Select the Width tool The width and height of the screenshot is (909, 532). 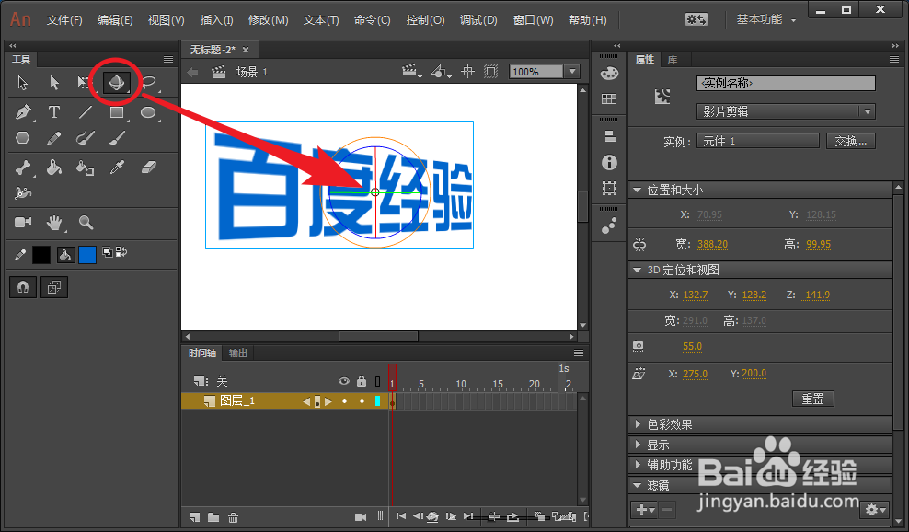point(23,192)
